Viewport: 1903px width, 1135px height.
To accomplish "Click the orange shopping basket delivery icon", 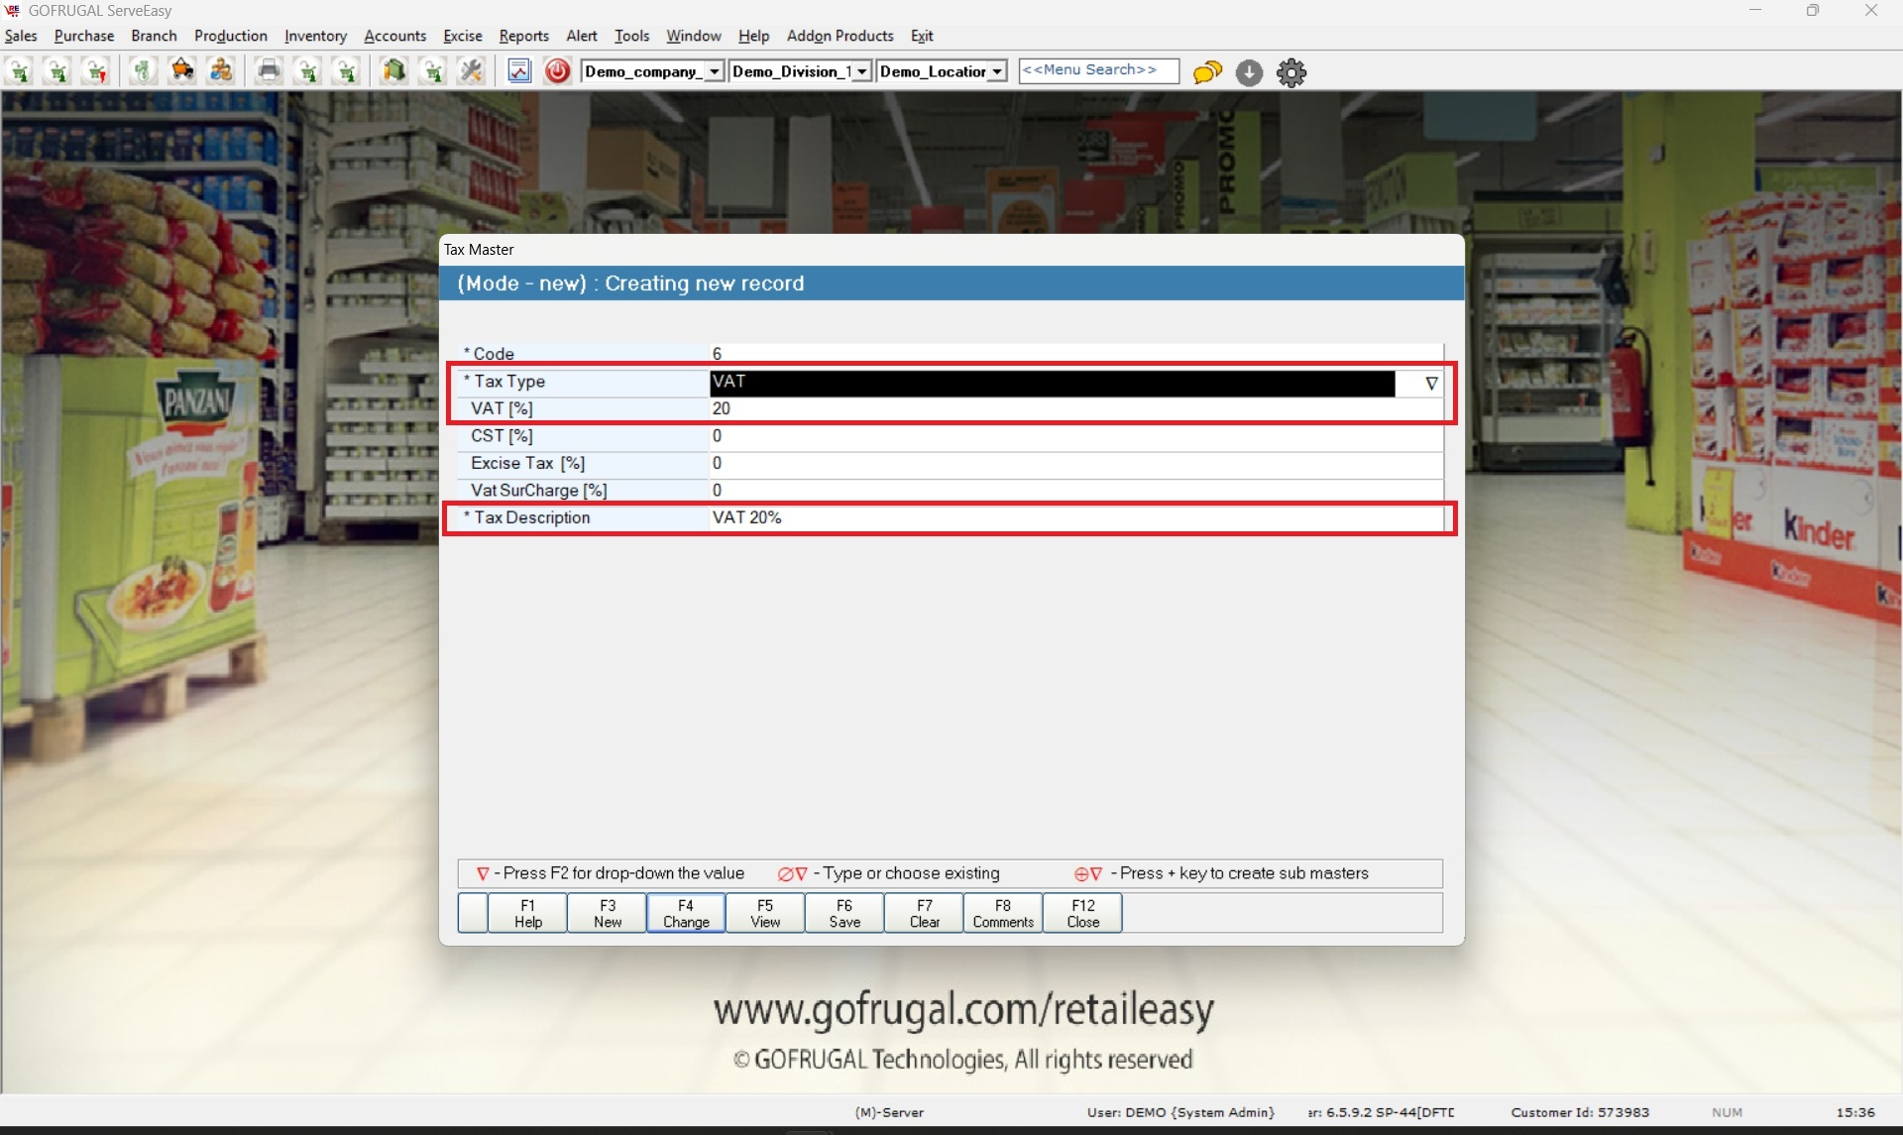I will point(182,71).
